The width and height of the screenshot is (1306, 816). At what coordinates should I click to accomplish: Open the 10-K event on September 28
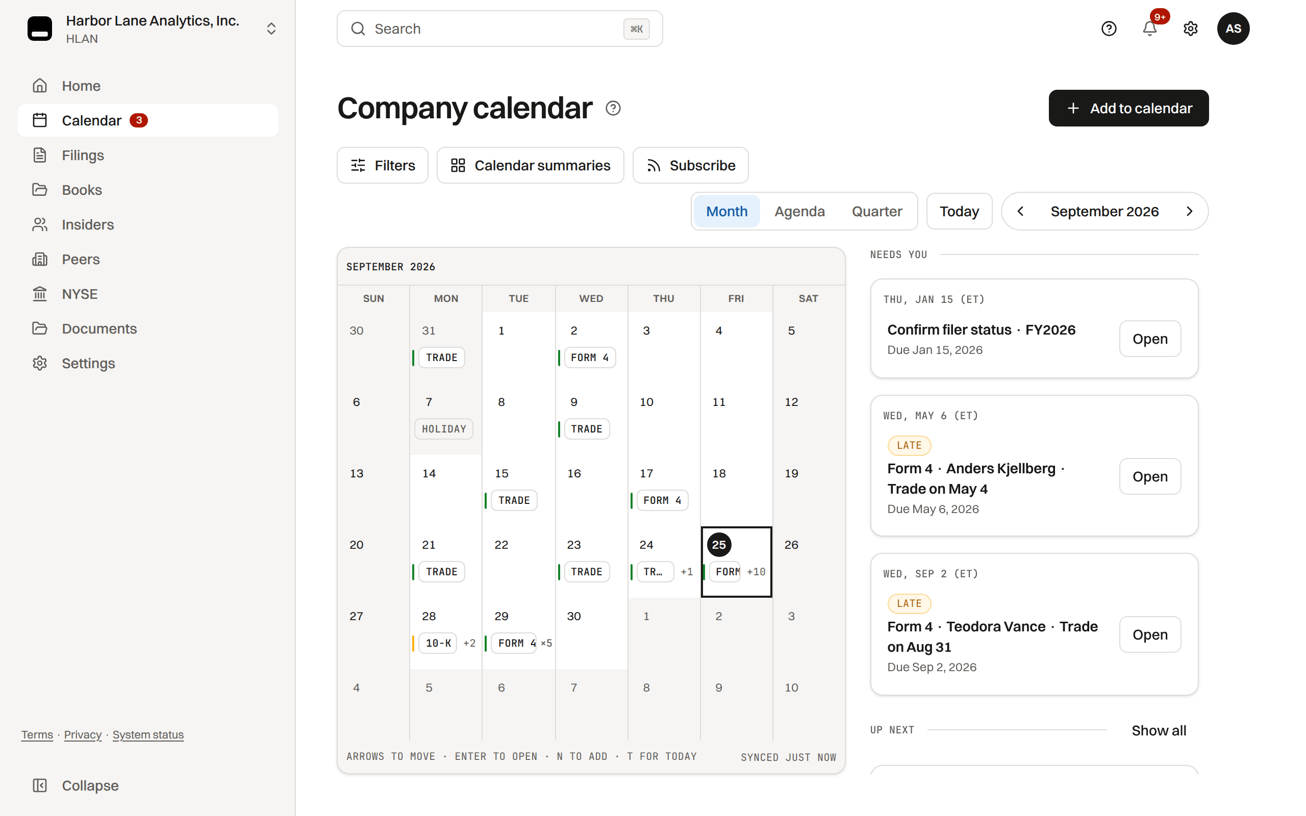coord(438,643)
